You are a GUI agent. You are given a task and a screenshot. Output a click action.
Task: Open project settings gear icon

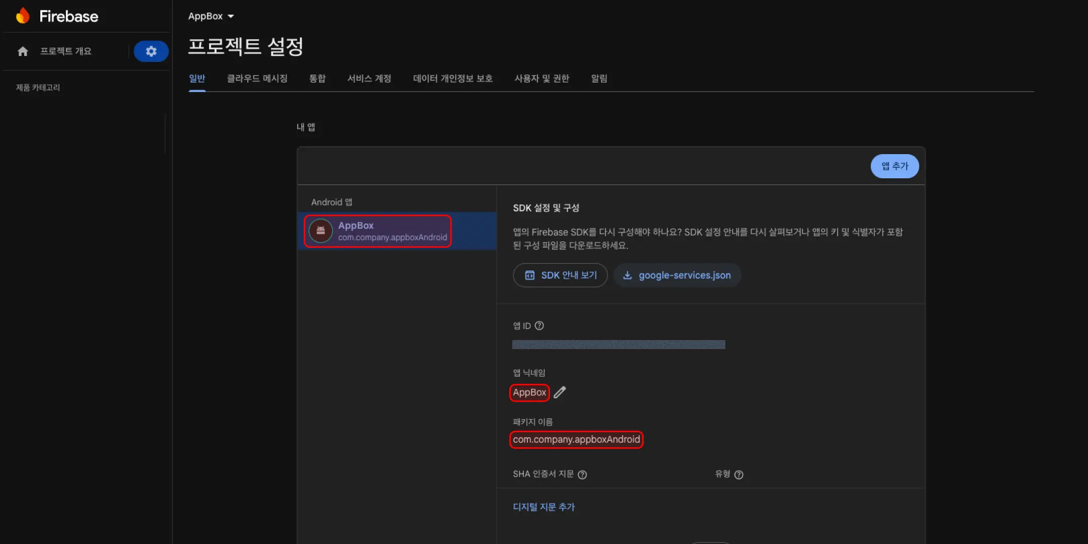coord(151,51)
